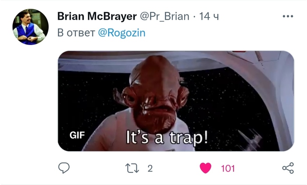This screenshot has width=307, height=185.
Task: Unlike the tweet via the pink heart
Action: click(205, 168)
